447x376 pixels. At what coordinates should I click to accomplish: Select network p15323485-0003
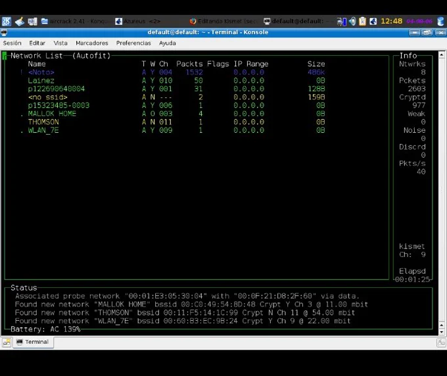tap(176, 105)
